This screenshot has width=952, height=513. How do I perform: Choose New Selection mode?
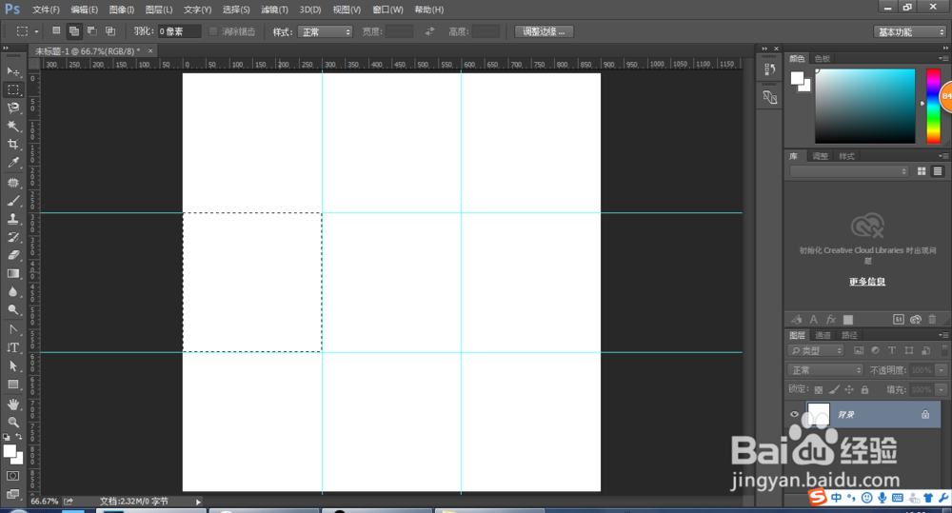point(56,31)
